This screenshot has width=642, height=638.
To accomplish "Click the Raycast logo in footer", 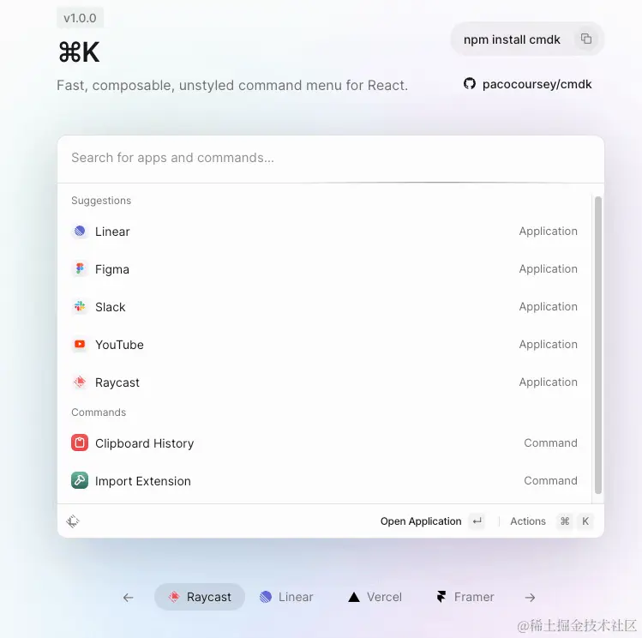I will click(73, 521).
